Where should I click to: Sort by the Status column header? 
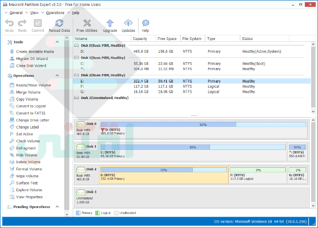(265, 39)
